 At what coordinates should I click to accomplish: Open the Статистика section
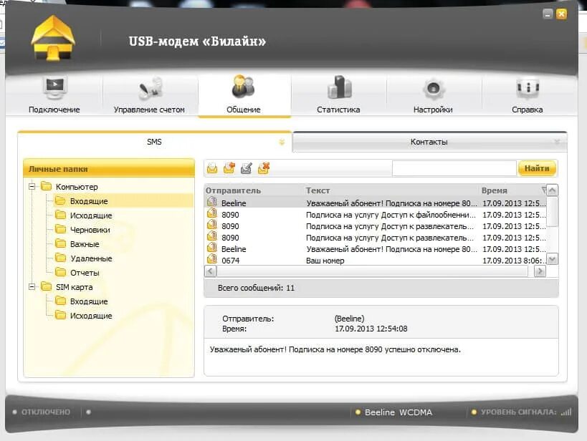[x=338, y=95]
